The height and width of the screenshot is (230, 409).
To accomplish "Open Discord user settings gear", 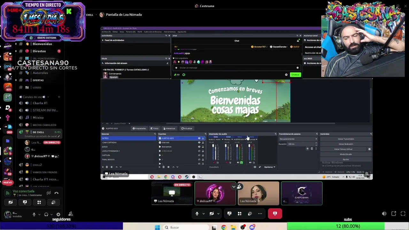I will [58, 215].
